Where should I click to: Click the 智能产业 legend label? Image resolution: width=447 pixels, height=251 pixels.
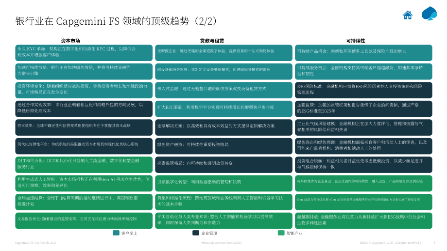pyautogui.click(x=294, y=233)
